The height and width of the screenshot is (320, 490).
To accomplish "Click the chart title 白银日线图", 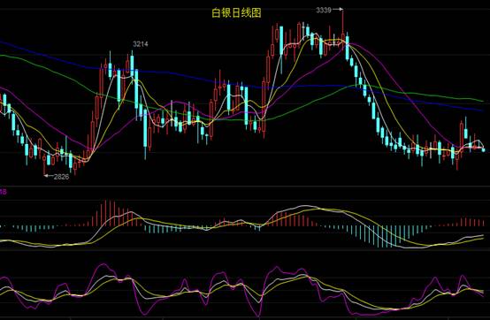I will click(236, 12).
